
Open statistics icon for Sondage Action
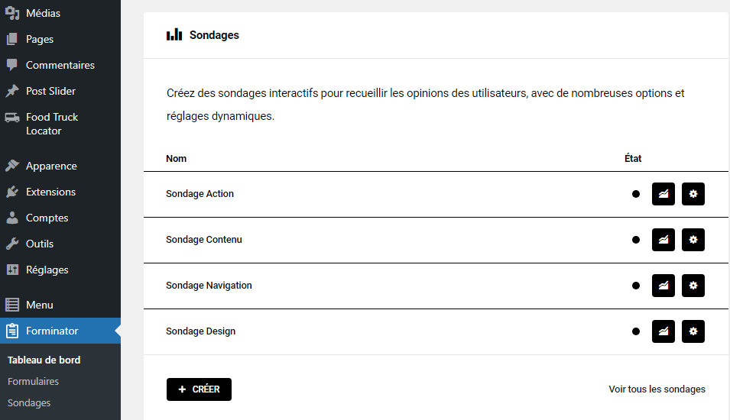tap(663, 194)
